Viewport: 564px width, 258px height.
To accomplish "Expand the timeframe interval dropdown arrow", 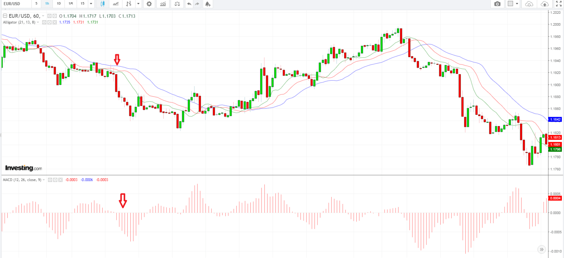I will pos(91,4).
